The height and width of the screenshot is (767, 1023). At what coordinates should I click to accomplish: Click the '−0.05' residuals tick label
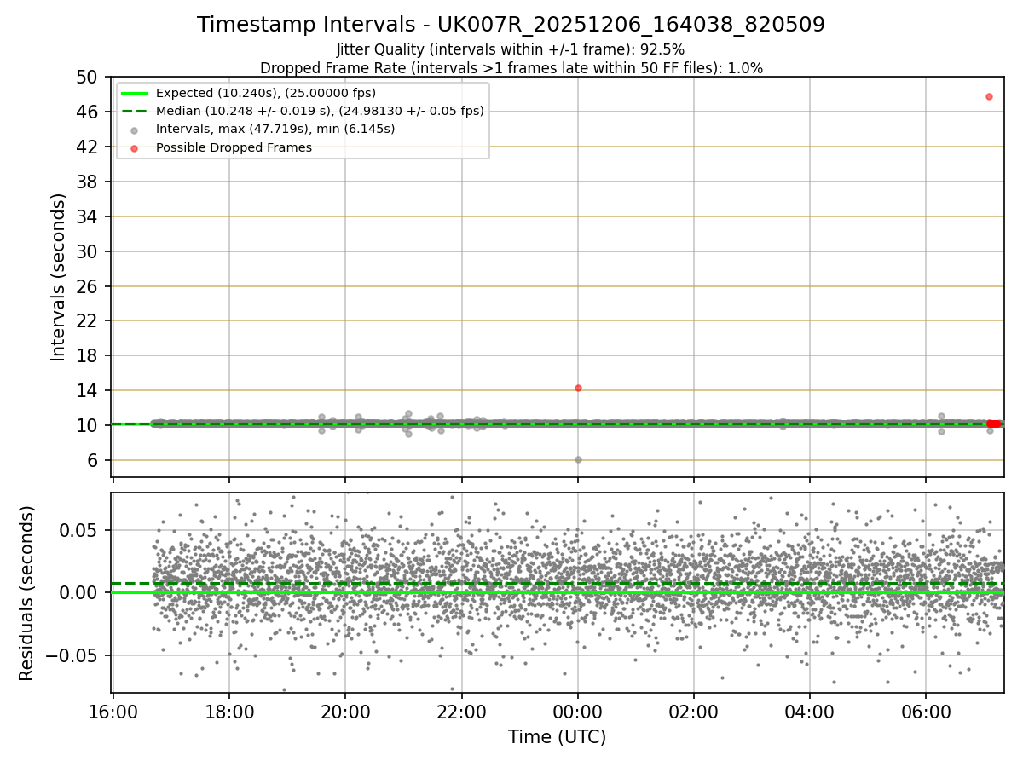click(72, 656)
